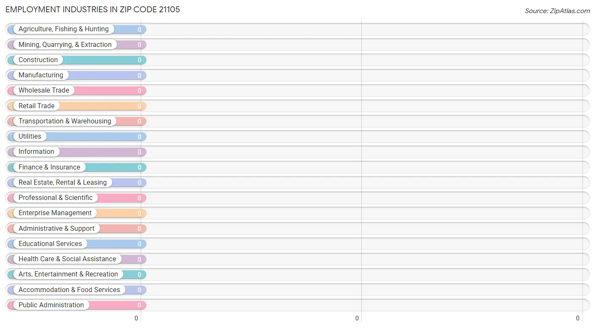Viewport: 595px width, 328px height.
Task: Select the Professional & Scientific label
Action: (55, 197)
